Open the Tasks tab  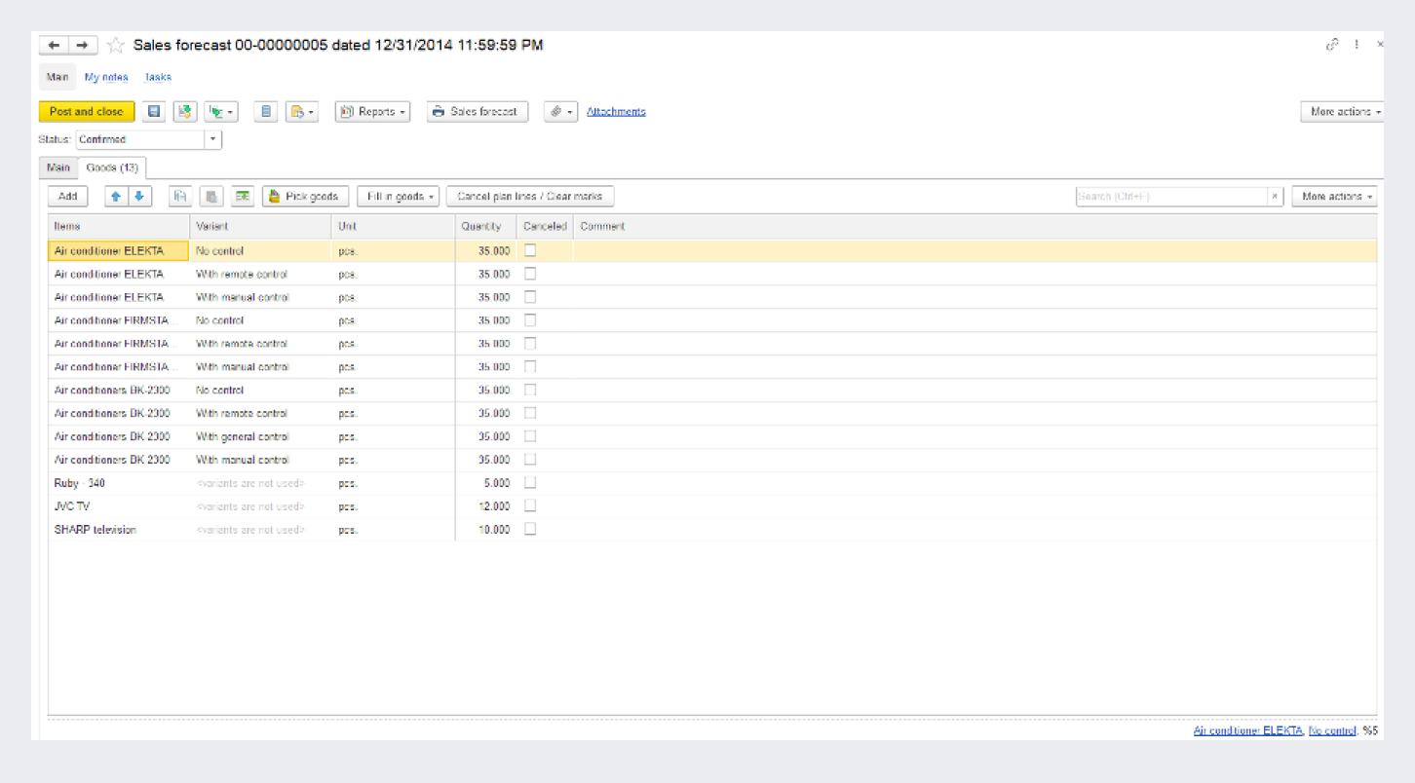158,77
